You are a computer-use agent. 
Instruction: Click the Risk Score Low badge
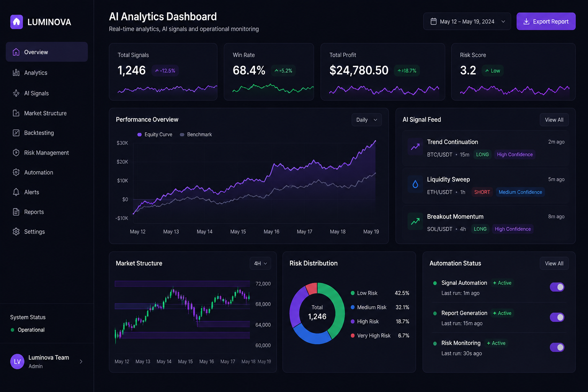click(492, 70)
